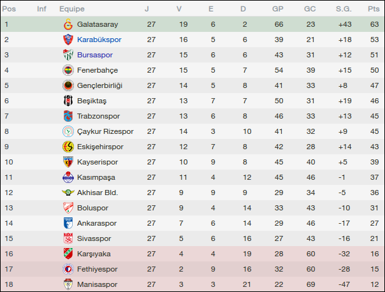Click the Eskişehirspor club logo icon
385x292 pixels.
(x=68, y=147)
